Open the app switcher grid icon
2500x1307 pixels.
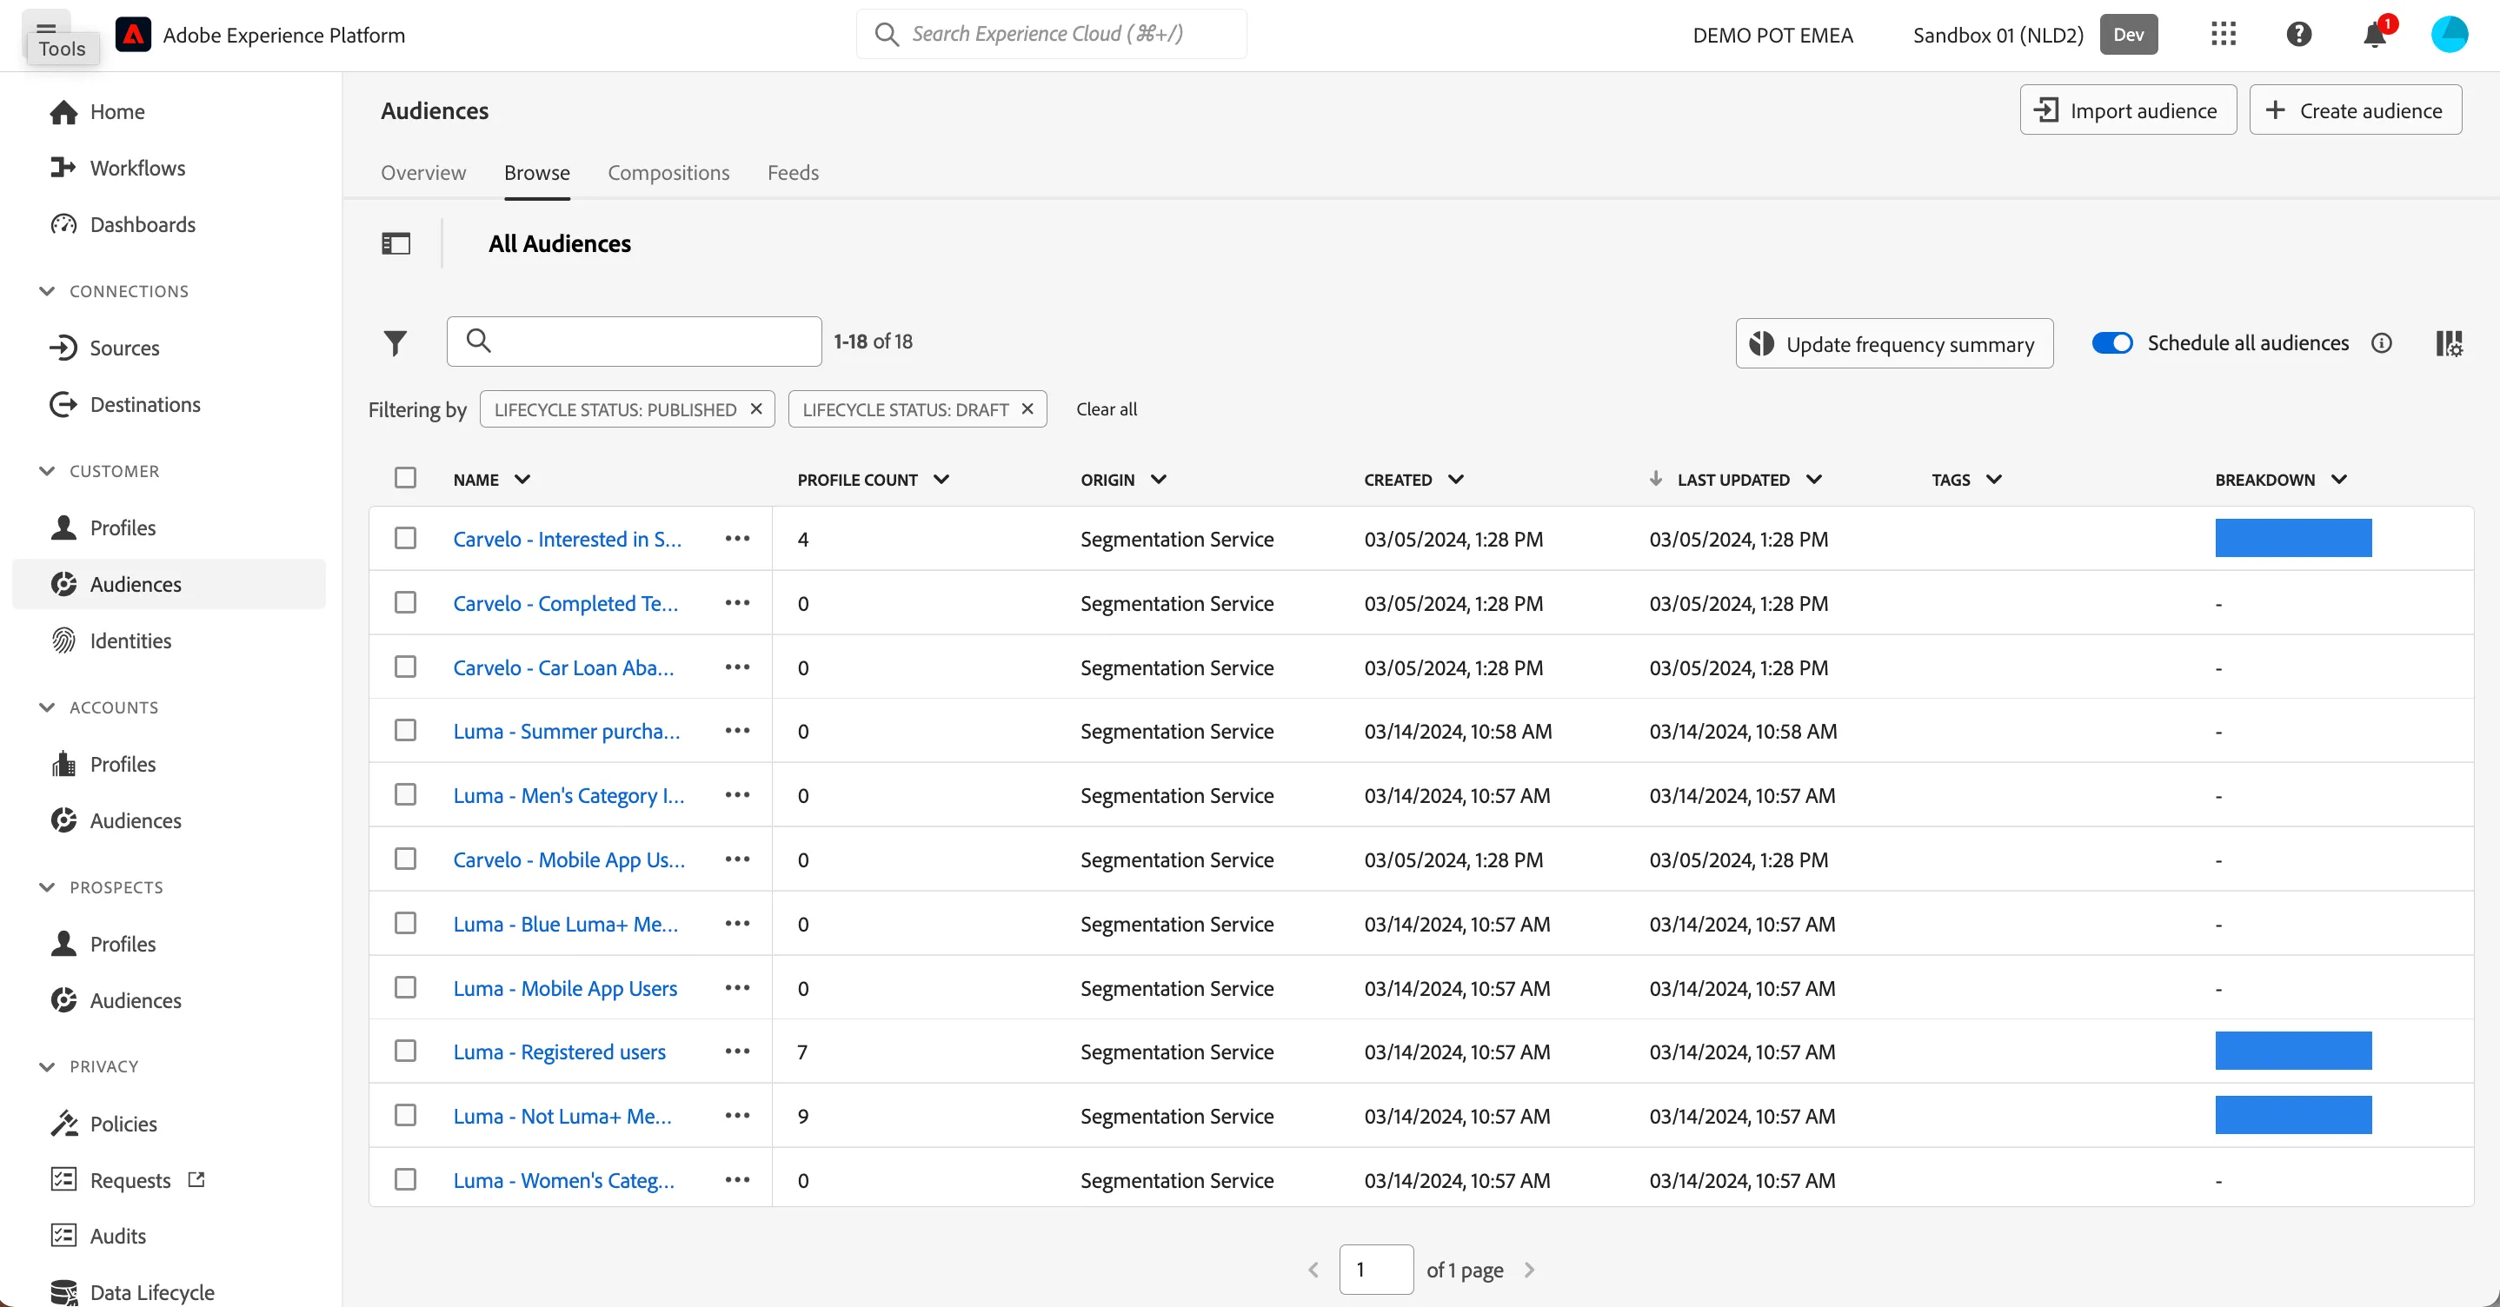pos(2224,35)
